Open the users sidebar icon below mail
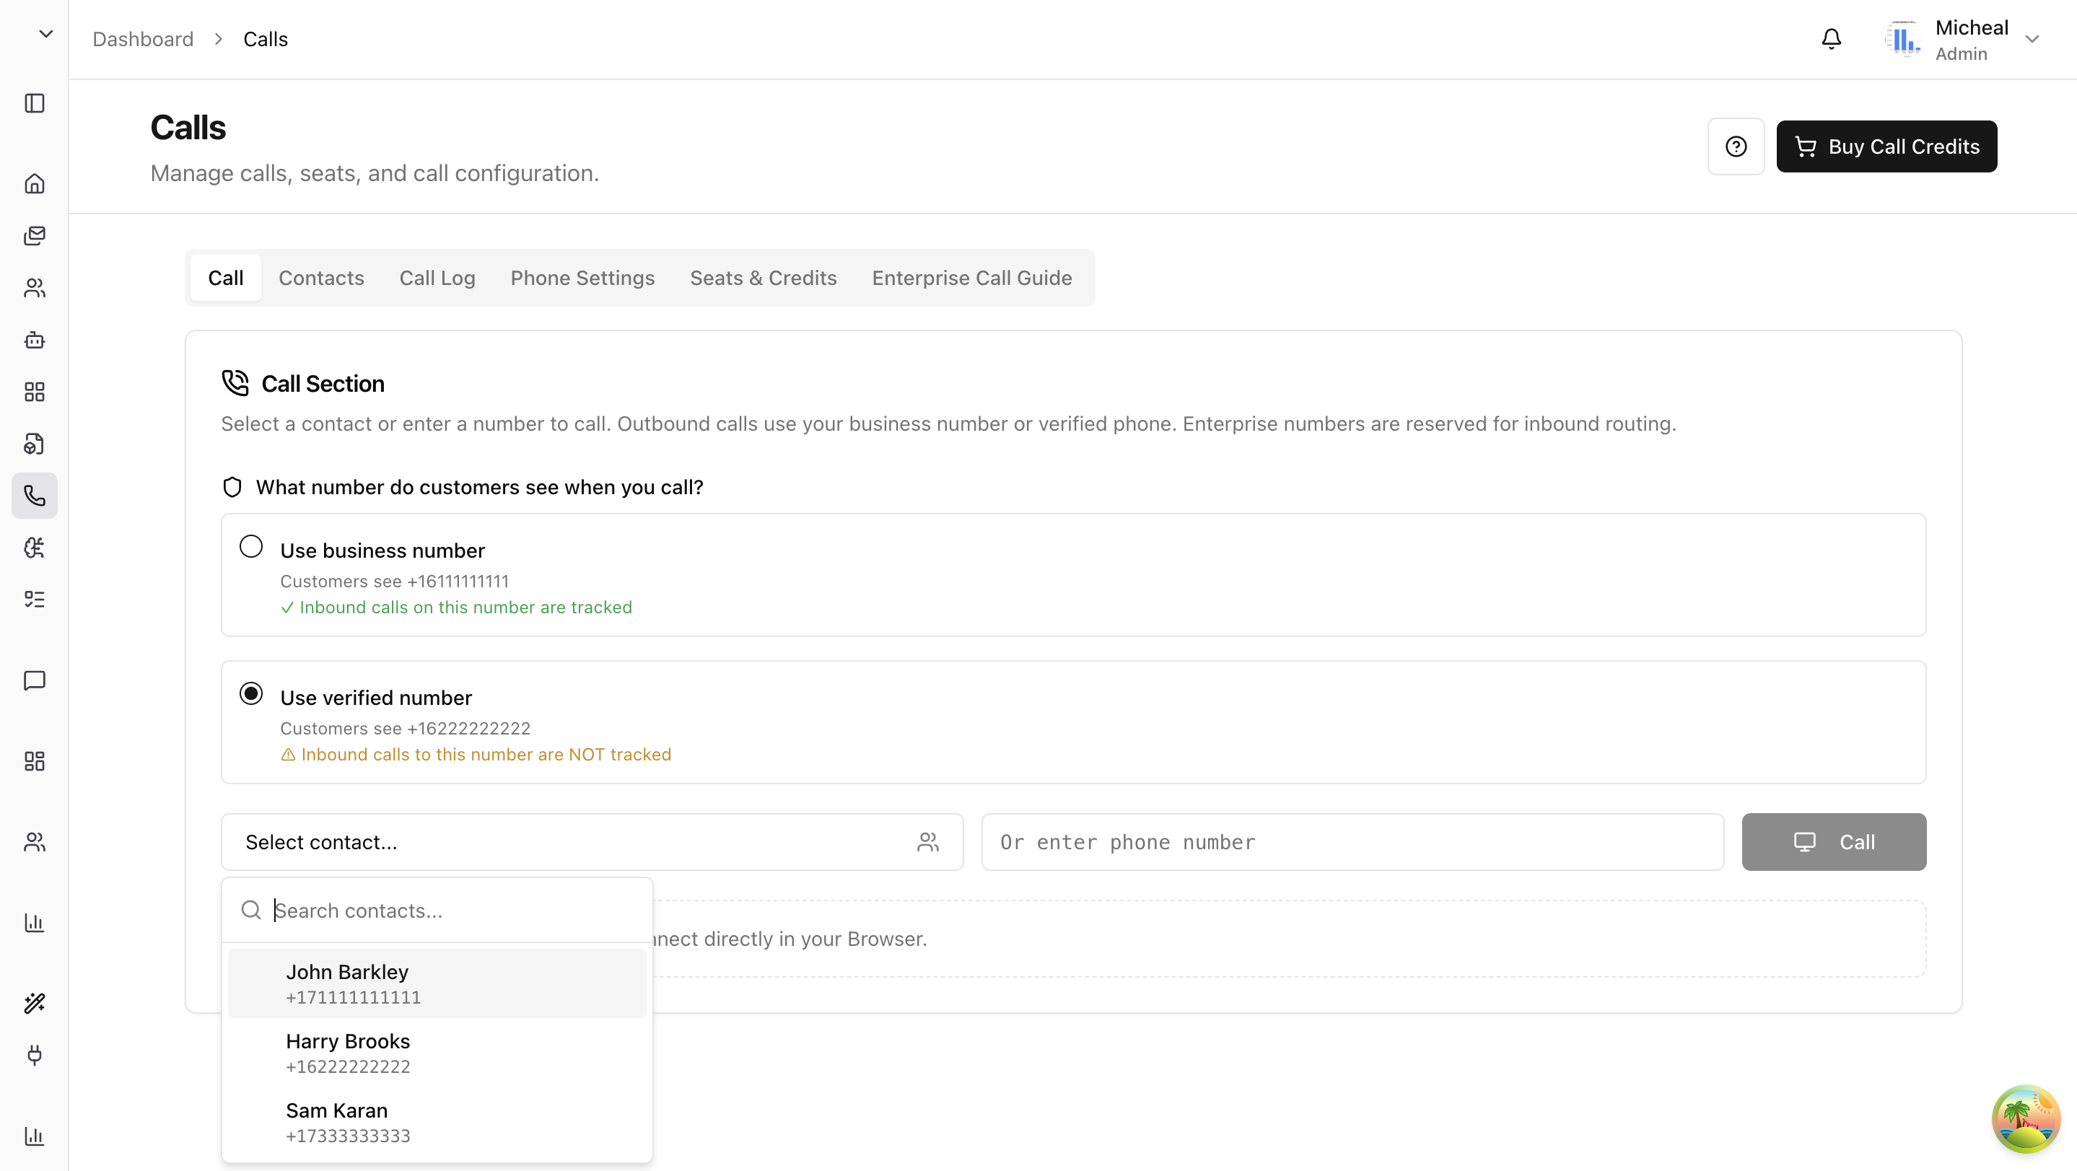 pos(35,288)
